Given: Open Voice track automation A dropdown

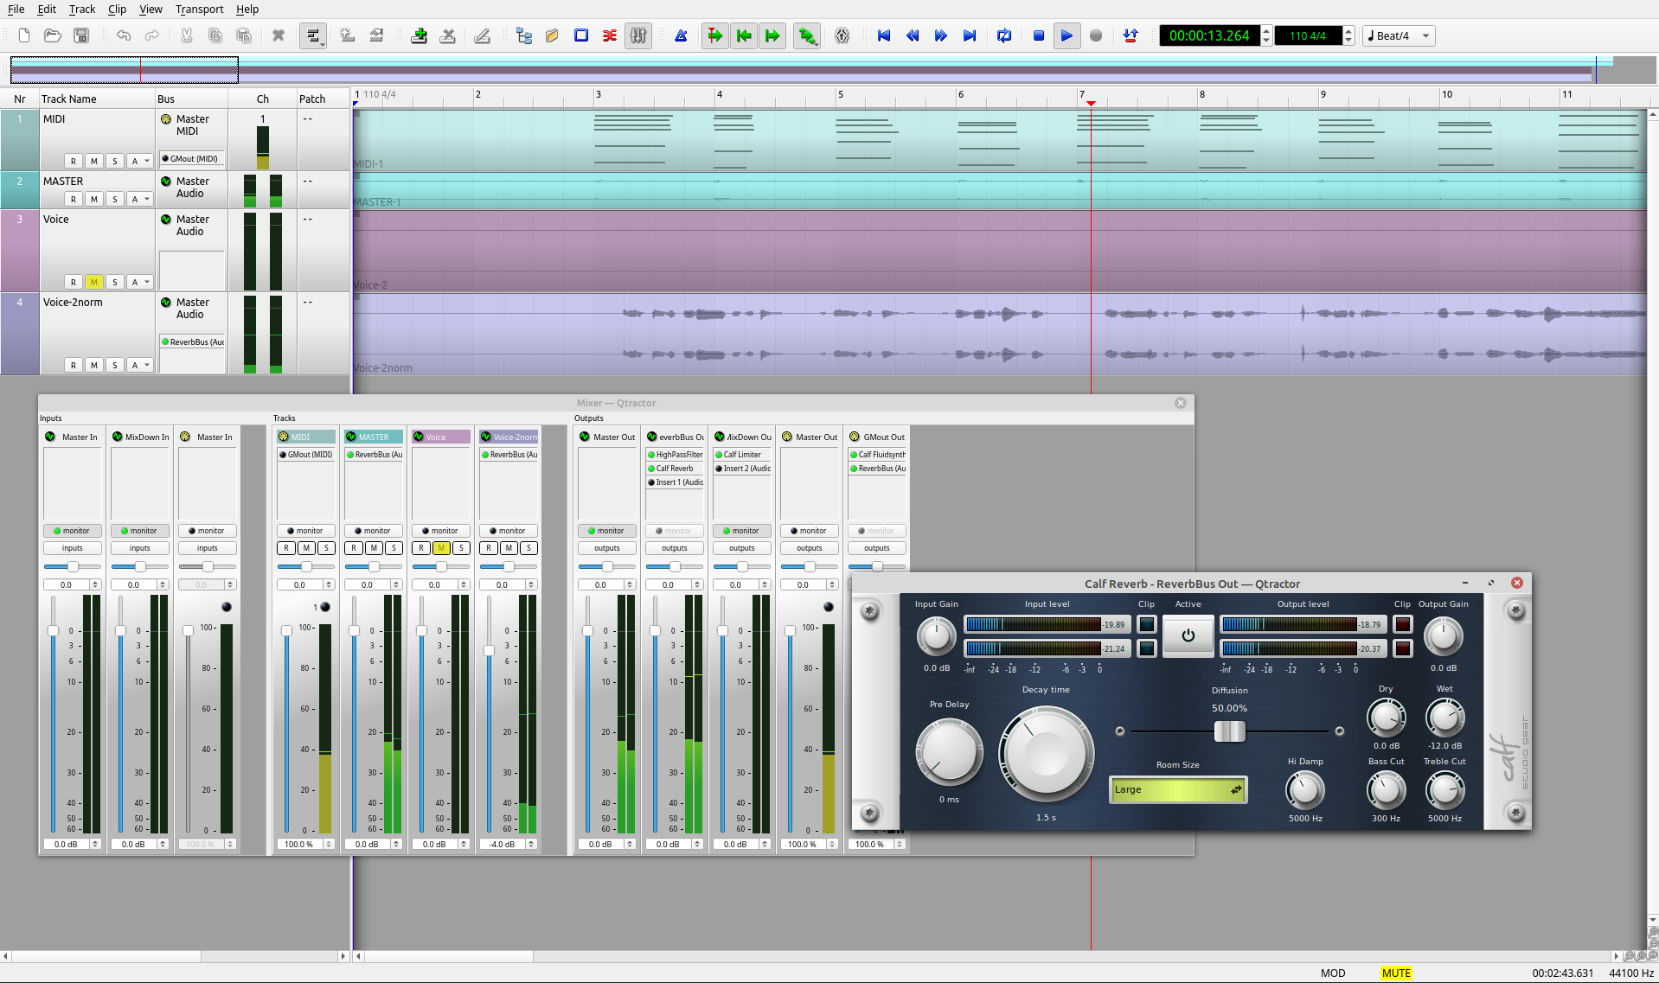Looking at the screenshot, I should coord(140,282).
